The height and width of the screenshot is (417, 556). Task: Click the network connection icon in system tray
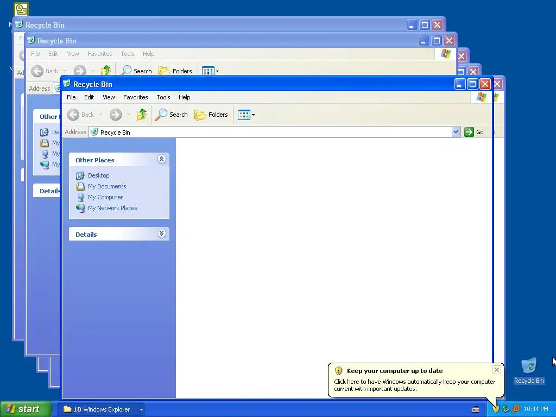(506, 409)
